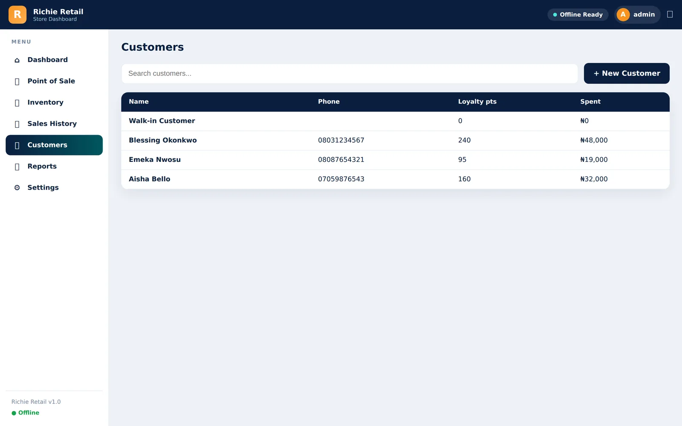Click the Reports sidebar icon
The image size is (682, 426).
(x=17, y=167)
